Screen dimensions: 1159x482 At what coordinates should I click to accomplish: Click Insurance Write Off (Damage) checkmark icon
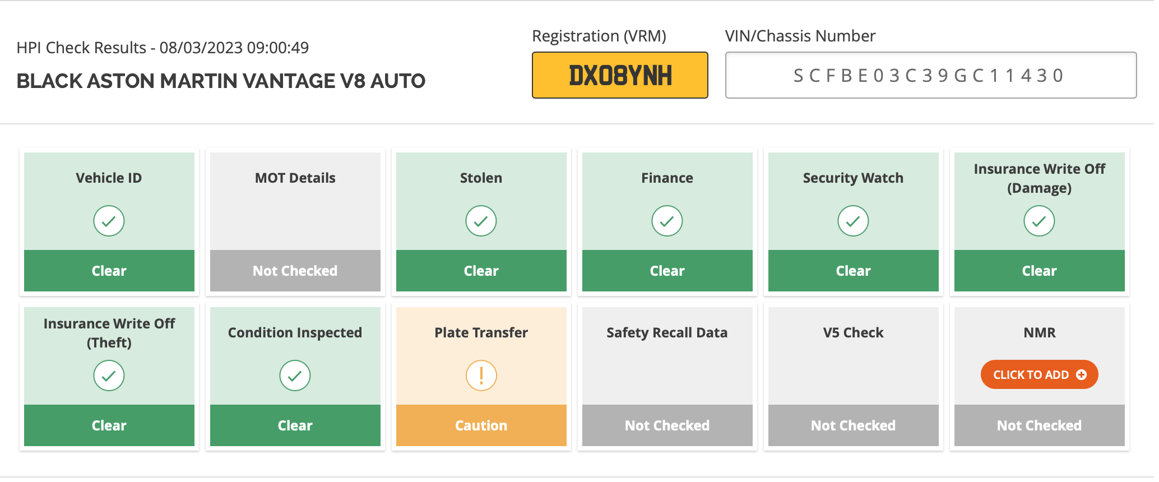(x=1039, y=221)
